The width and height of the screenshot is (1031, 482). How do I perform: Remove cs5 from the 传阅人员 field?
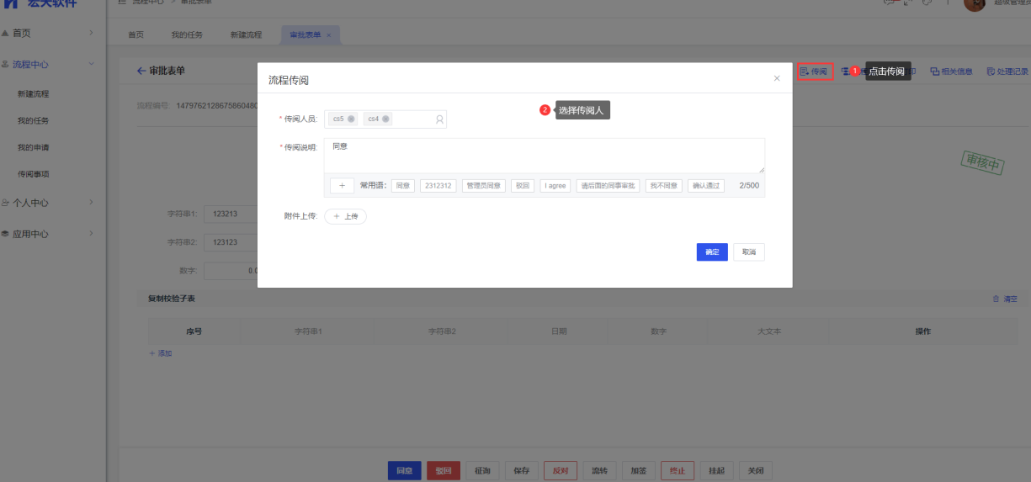[351, 119]
